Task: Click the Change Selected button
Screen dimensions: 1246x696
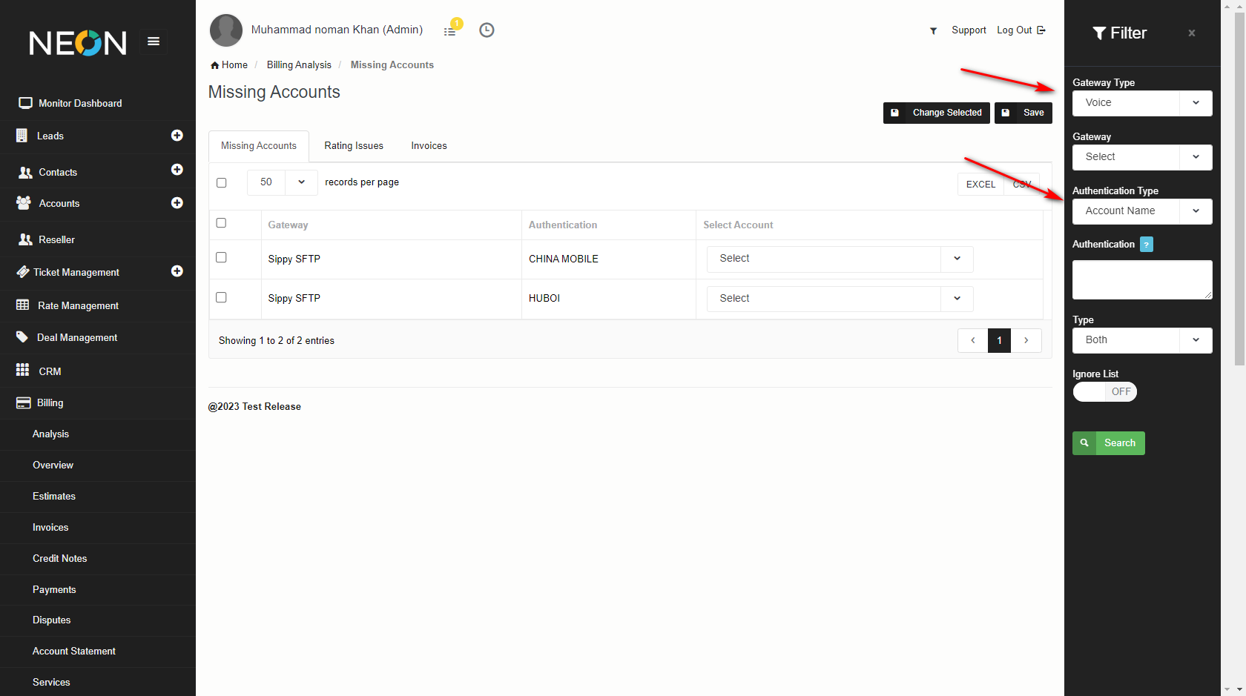Action: point(936,113)
